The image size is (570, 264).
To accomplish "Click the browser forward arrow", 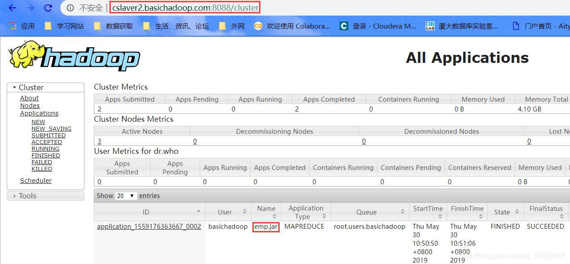I will 30,8.
